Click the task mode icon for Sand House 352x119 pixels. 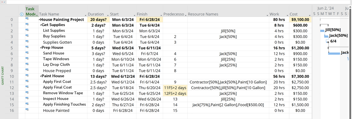pyautogui.click(x=27, y=53)
